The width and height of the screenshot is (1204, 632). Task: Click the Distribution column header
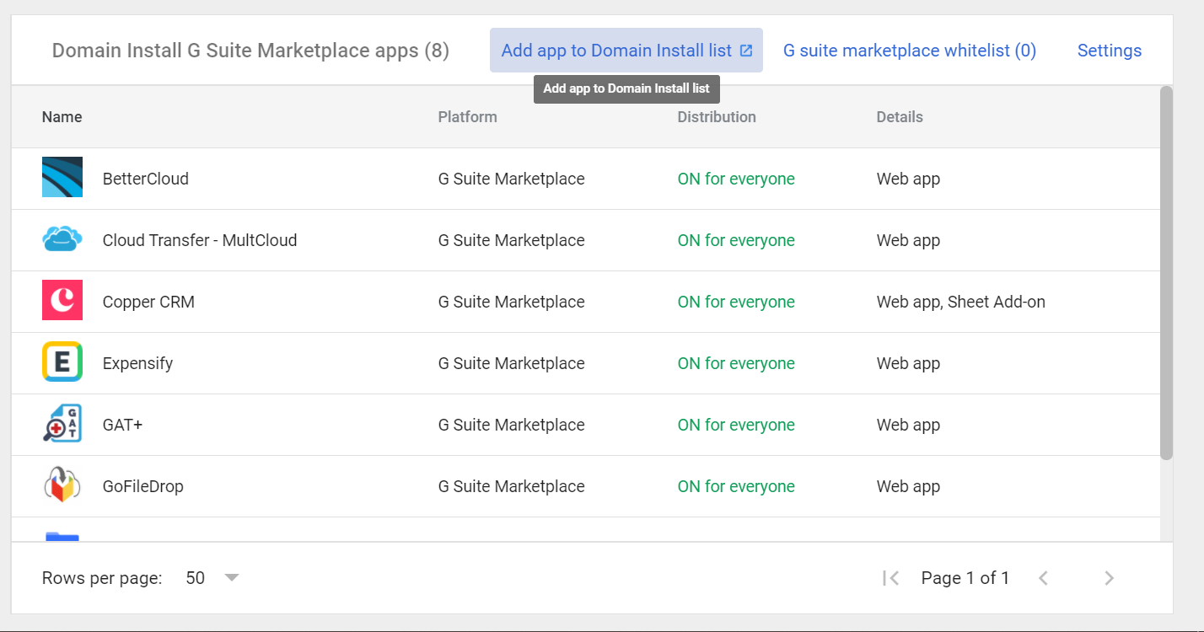tap(716, 117)
